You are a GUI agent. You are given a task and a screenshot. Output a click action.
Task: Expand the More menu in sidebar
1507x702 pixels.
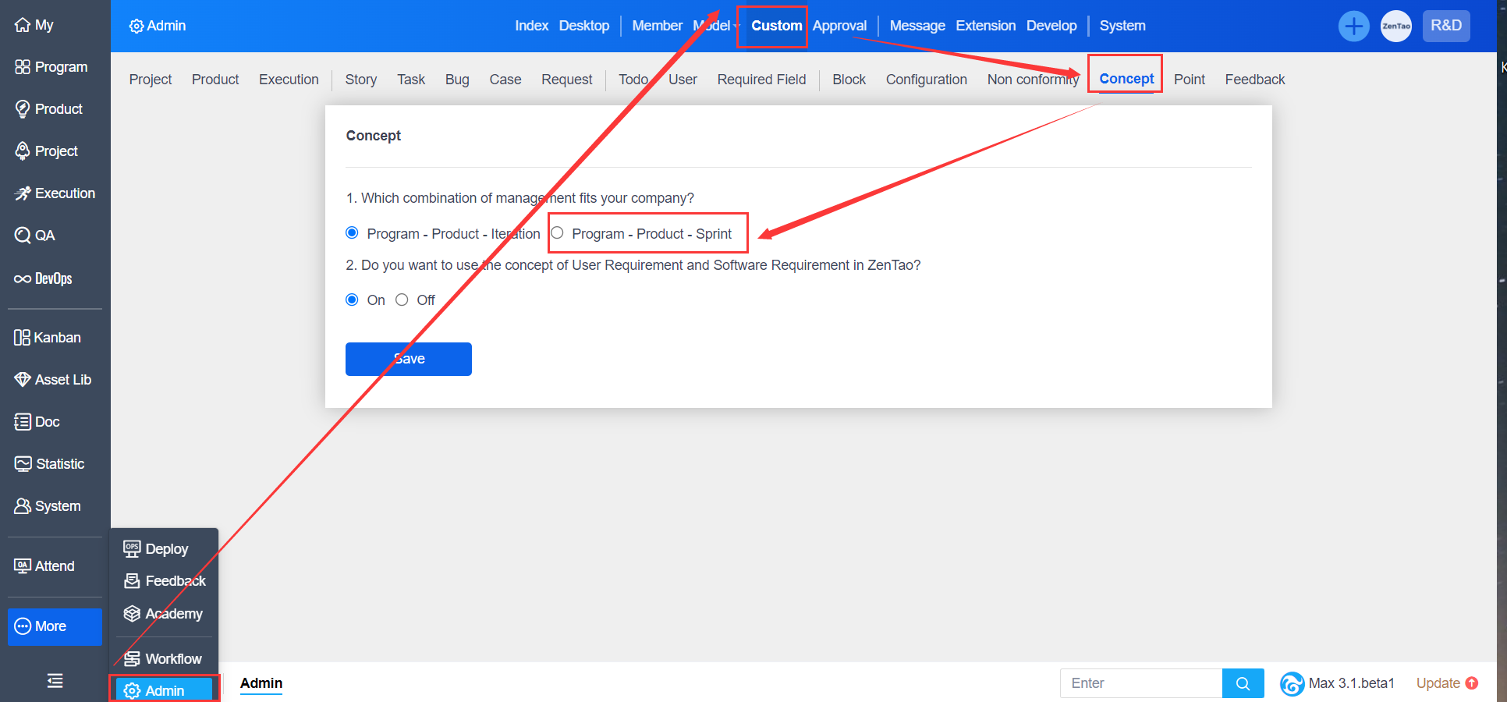[x=55, y=626]
